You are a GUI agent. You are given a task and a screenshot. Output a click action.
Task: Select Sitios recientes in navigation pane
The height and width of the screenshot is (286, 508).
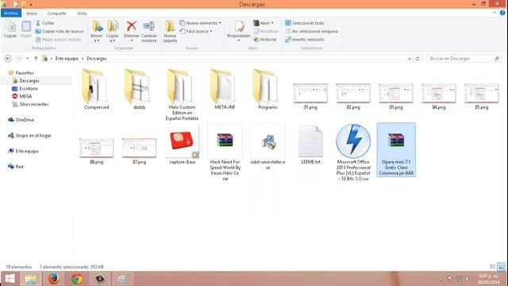pyautogui.click(x=34, y=104)
